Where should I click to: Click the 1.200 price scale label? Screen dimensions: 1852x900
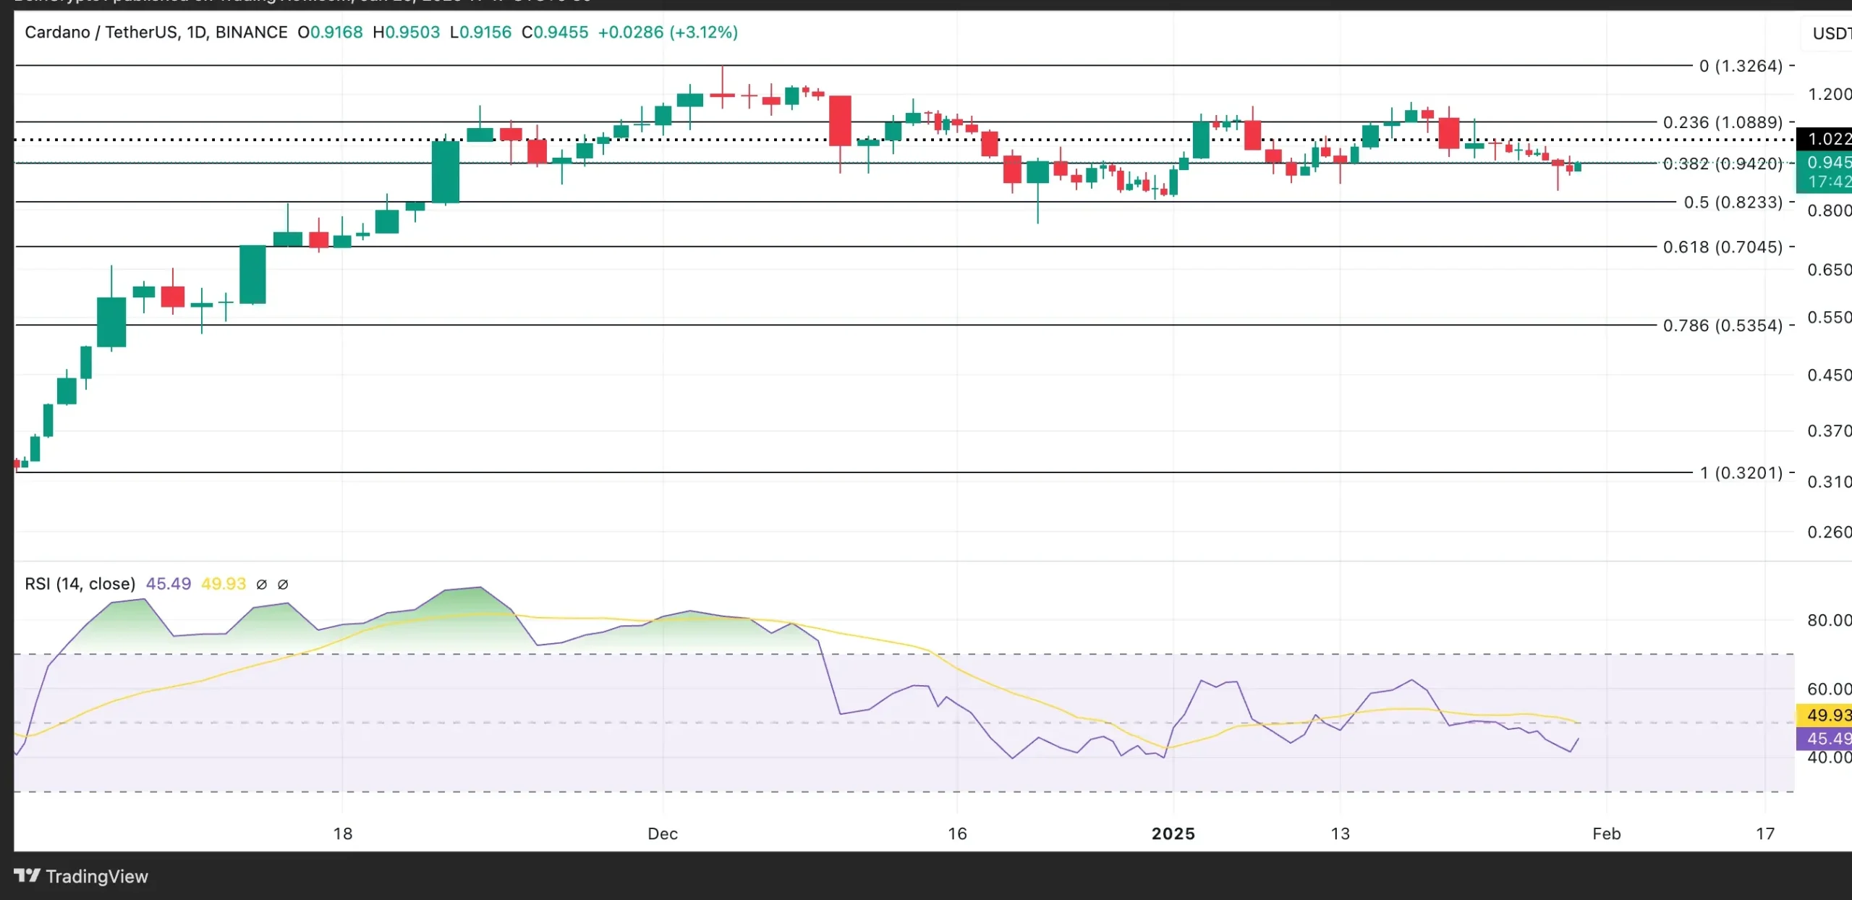tap(1830, 94)
